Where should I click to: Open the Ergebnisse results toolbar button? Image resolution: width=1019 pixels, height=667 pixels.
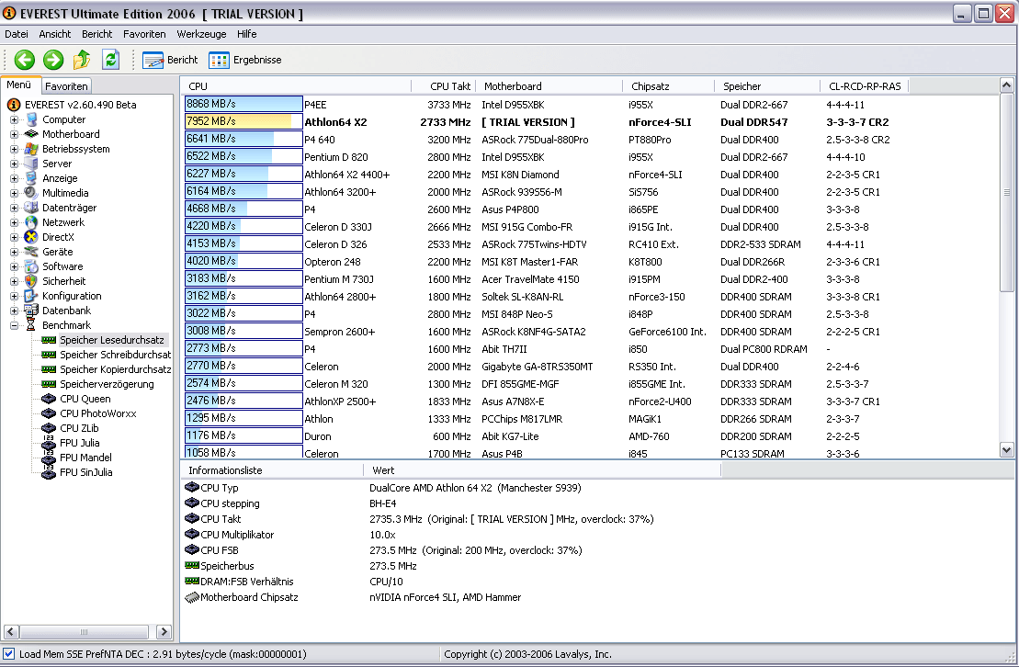245,60
